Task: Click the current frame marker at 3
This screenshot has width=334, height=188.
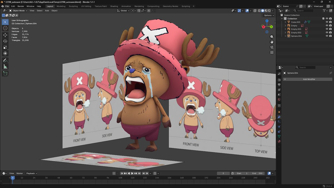Action: [12, 178]
